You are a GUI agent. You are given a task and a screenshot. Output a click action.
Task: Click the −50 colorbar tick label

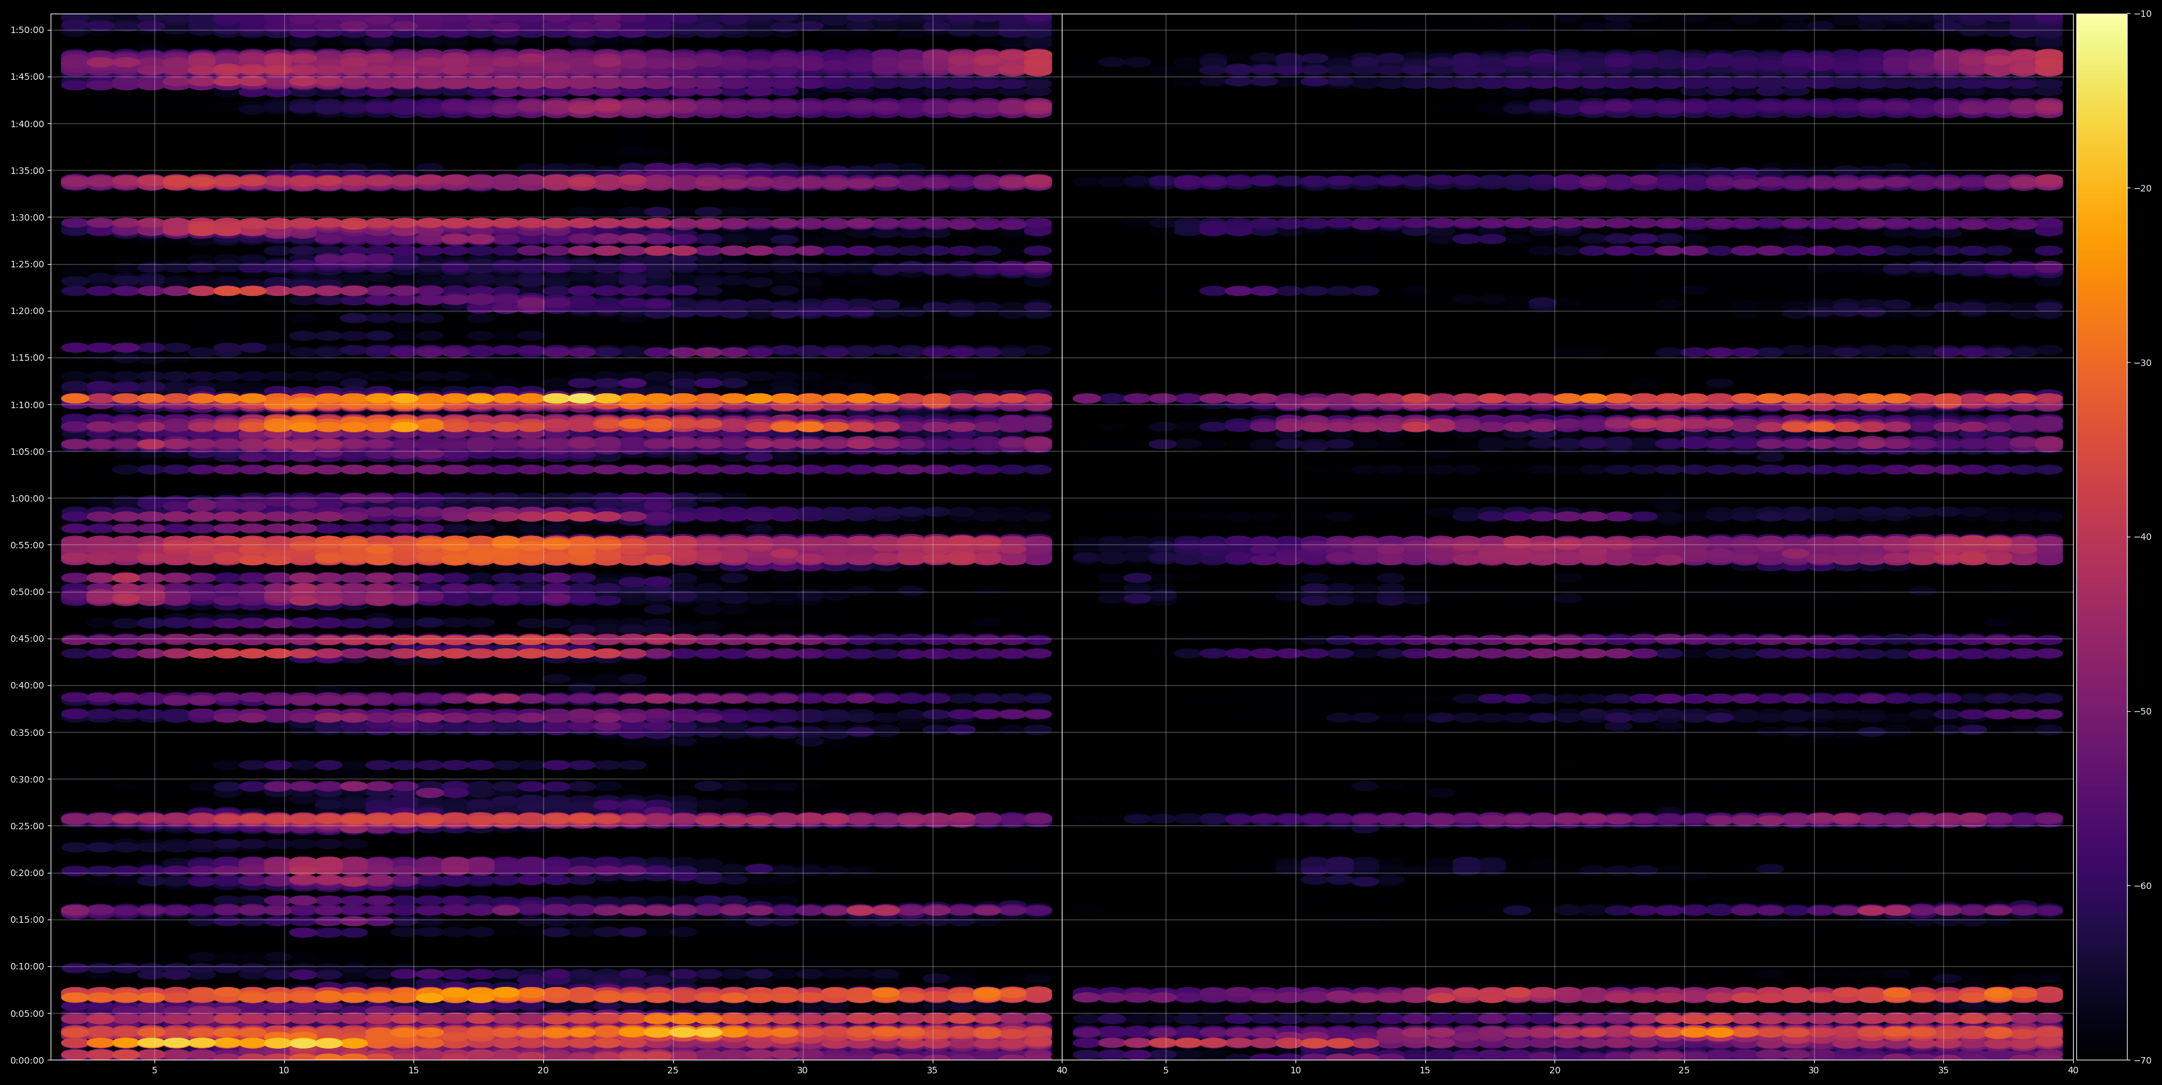2142,712
